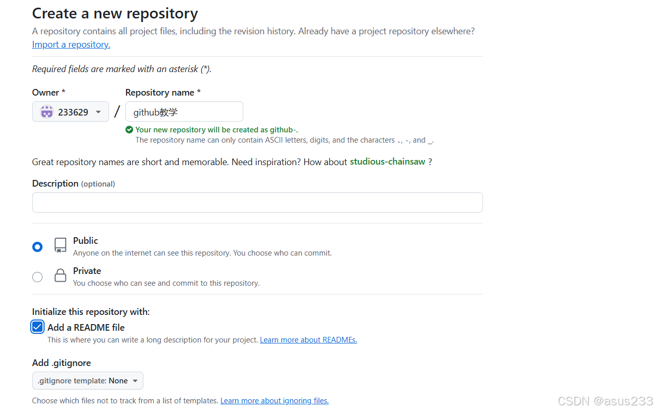Click the green checkmark icon under repository name
The image size is (655, 412).
(129, 130)
